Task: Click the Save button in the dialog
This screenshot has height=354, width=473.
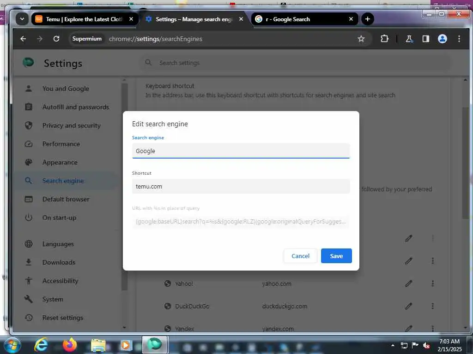Action: click(336, 256)
